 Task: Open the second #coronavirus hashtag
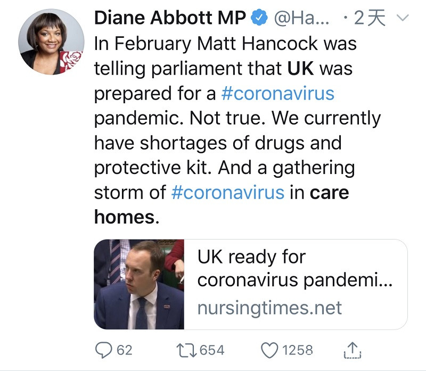(x=228, y=192)
